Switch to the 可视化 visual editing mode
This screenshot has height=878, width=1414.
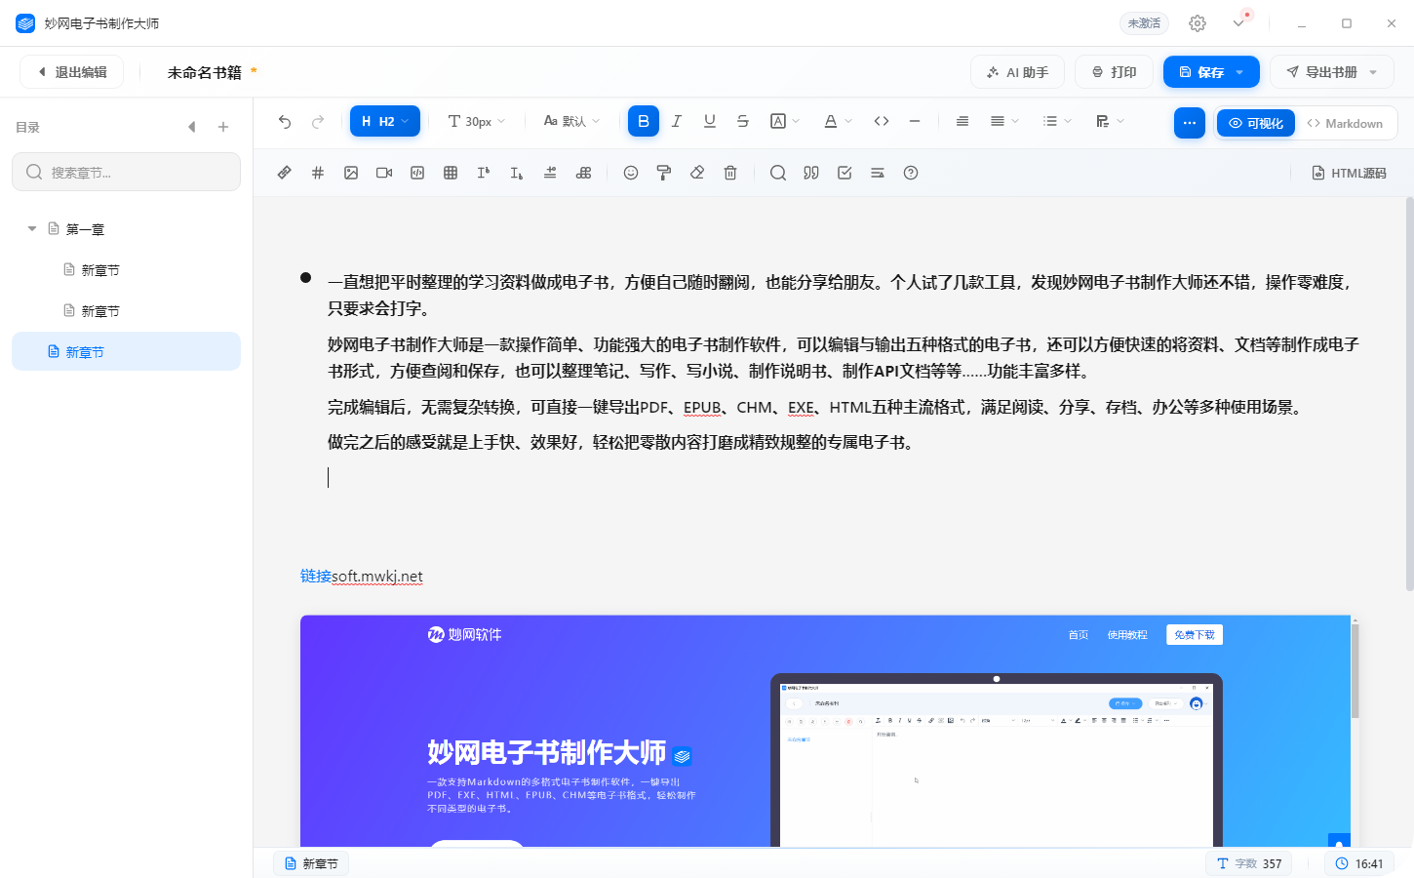click(x=1256, y=123)
